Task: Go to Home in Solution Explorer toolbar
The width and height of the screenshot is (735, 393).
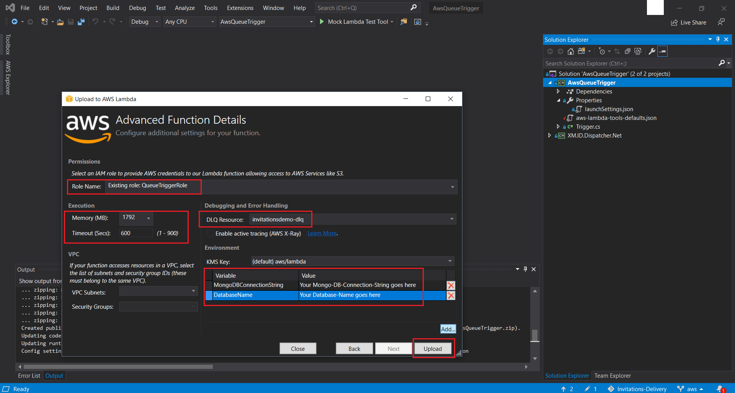Action: pos(571,51)
